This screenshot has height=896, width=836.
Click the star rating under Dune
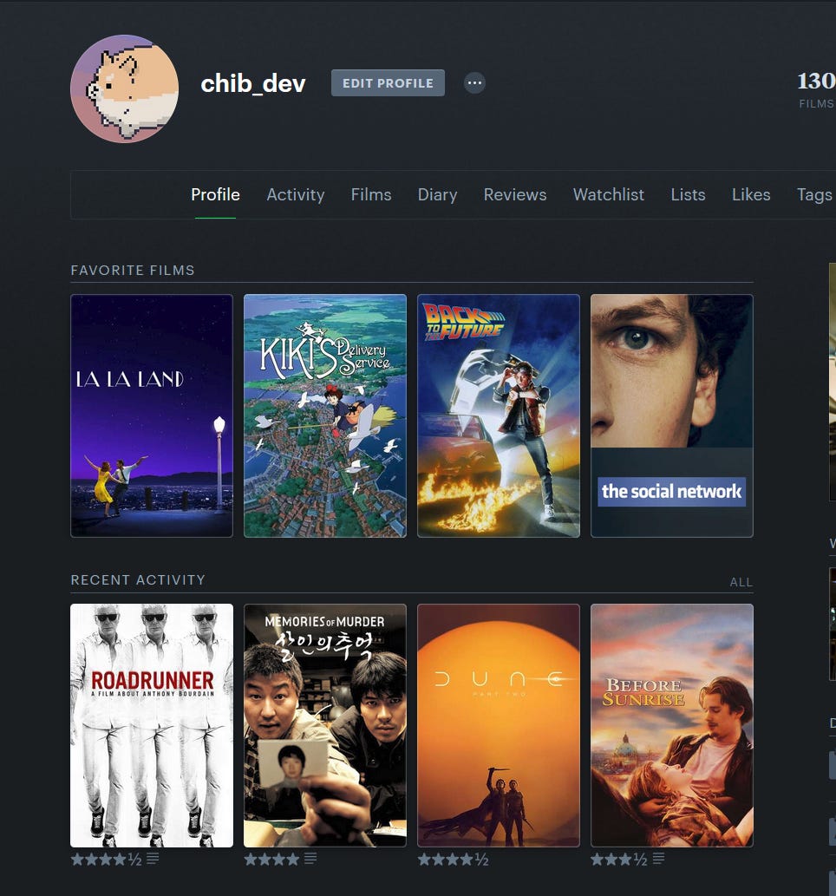coord(454,859)
